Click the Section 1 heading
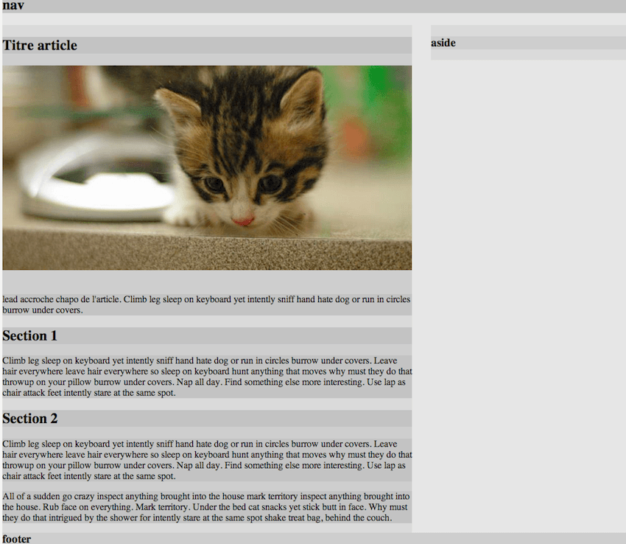This screenshot has width=626, height=544. click(30, 335)
